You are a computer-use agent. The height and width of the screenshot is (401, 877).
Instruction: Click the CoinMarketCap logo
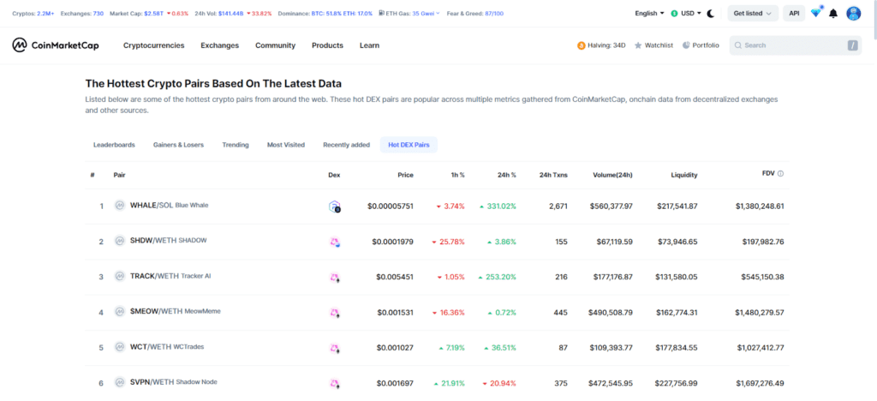click(56, 45)
